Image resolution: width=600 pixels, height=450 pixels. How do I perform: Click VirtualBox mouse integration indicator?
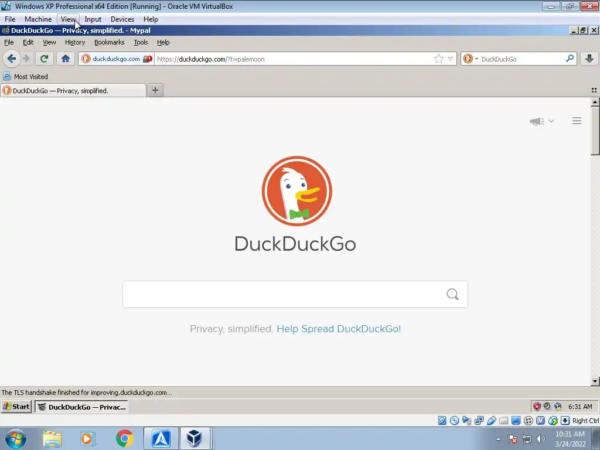pyautogui.click(x=553, y=421)
